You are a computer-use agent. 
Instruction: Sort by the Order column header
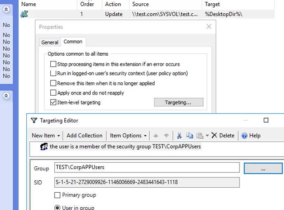click(90, 5)
